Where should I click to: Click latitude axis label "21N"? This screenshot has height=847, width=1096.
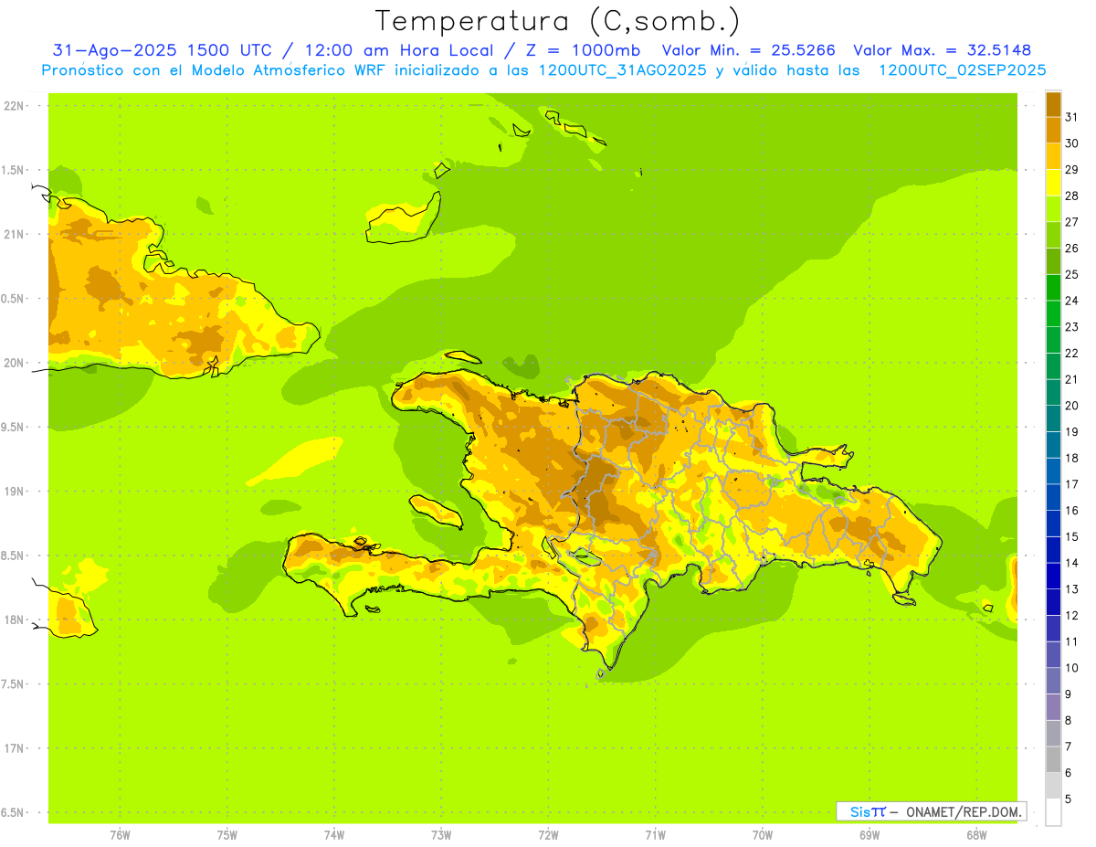coord(14,235)
